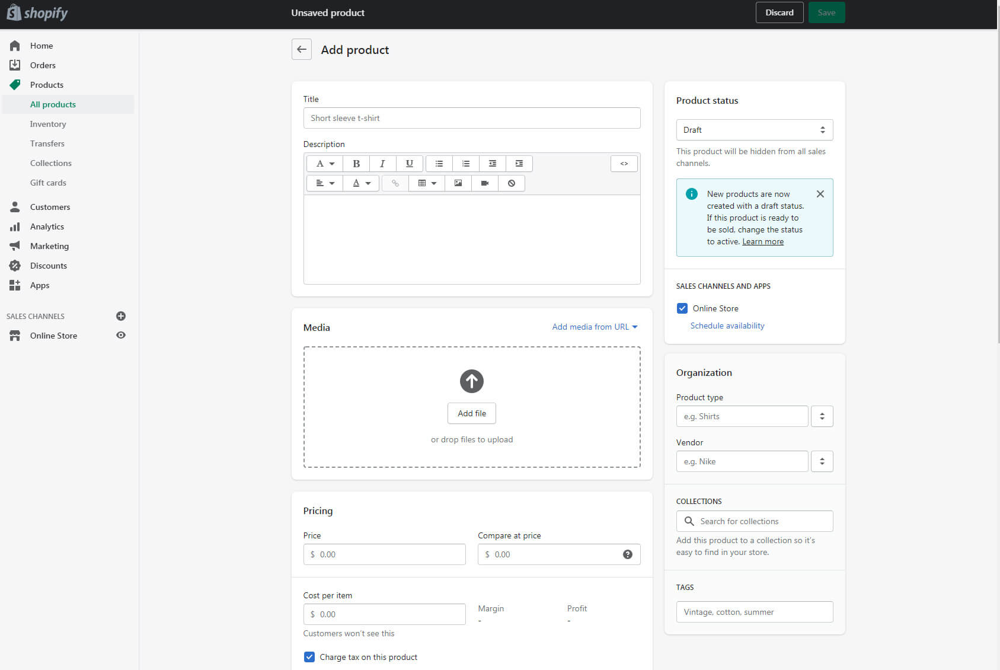Insert a bulleted list in the description

click(439, 163)
